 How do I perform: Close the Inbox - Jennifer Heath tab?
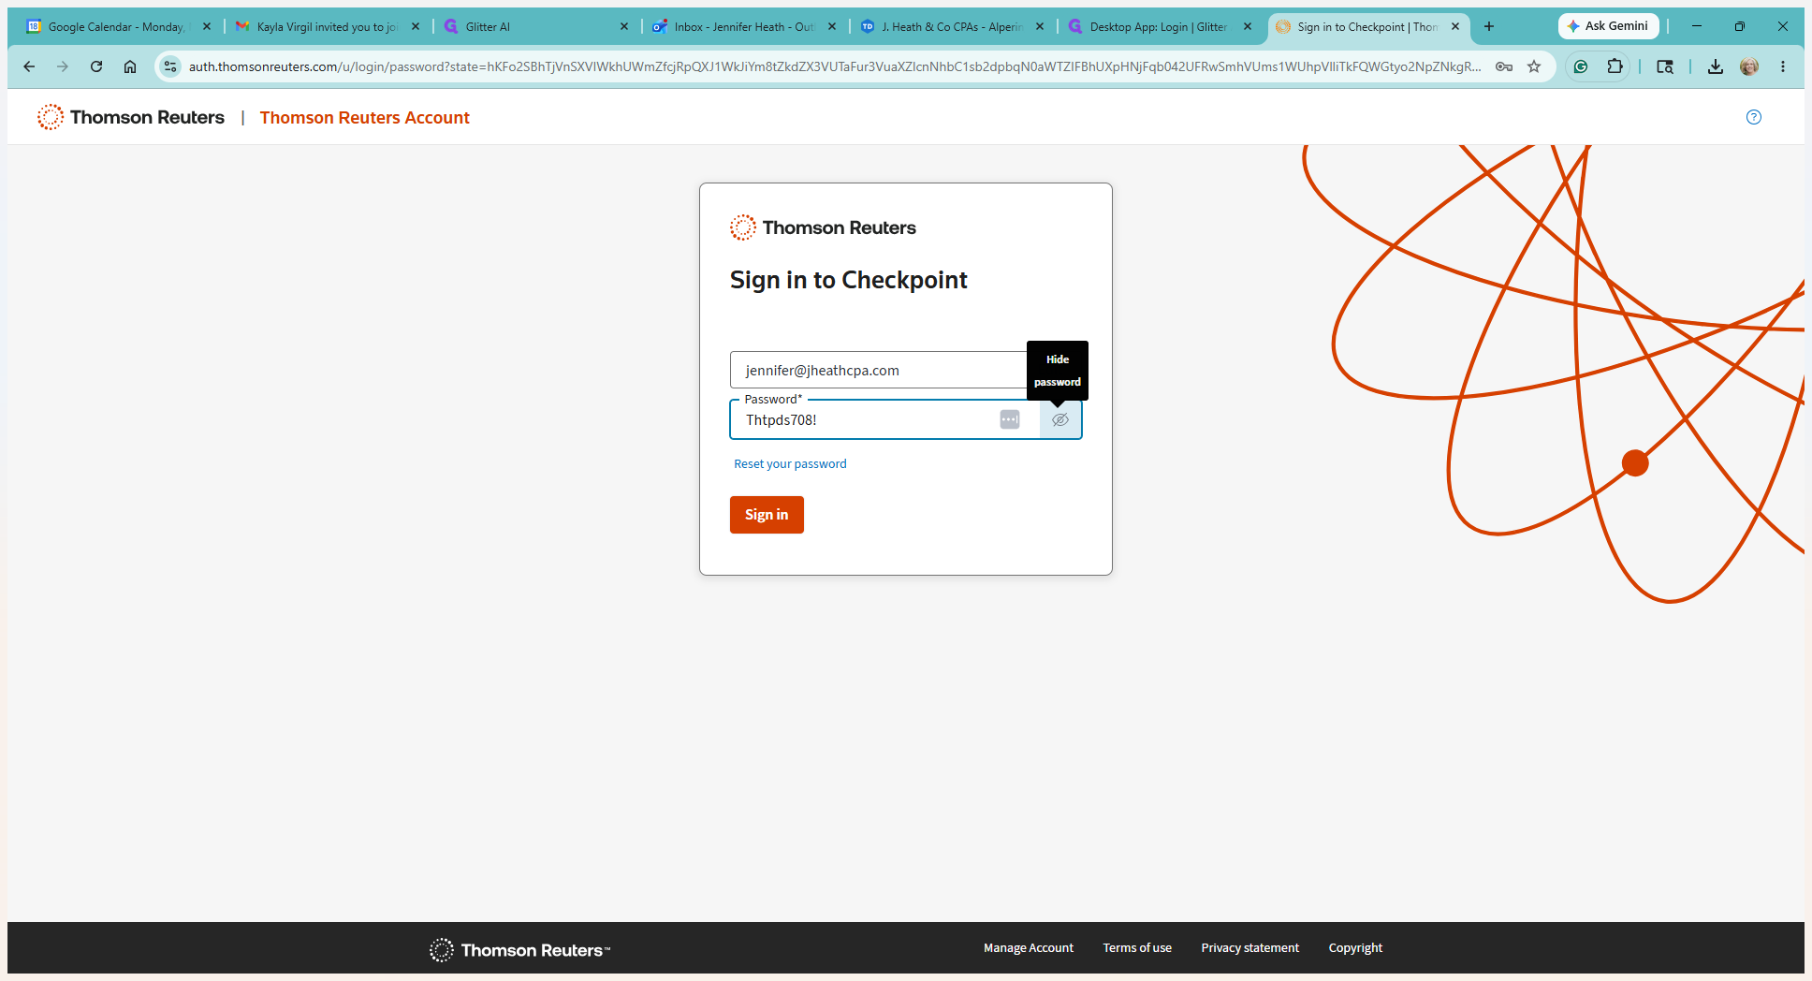point(832,27)
